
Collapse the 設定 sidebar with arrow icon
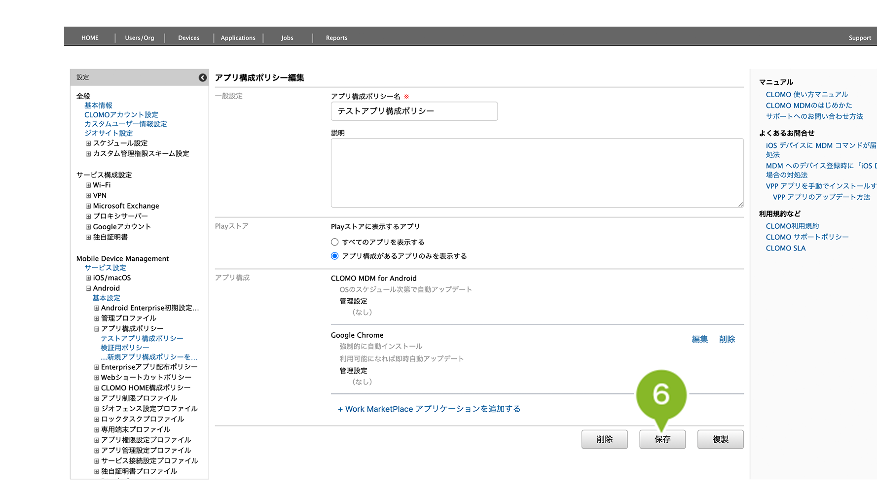click(202, 77)
